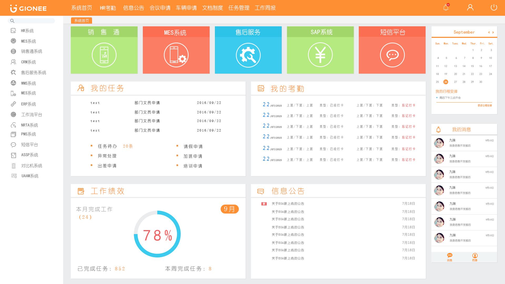The image size is (505, 284).
Task: Open 请假申请 link in my tasks
Action: tap(193, 146)
